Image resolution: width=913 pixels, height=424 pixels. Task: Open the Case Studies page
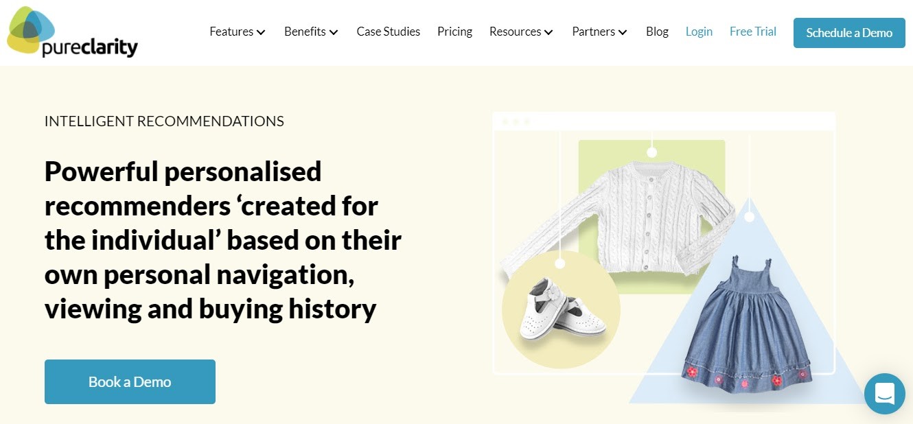[388, 32]
